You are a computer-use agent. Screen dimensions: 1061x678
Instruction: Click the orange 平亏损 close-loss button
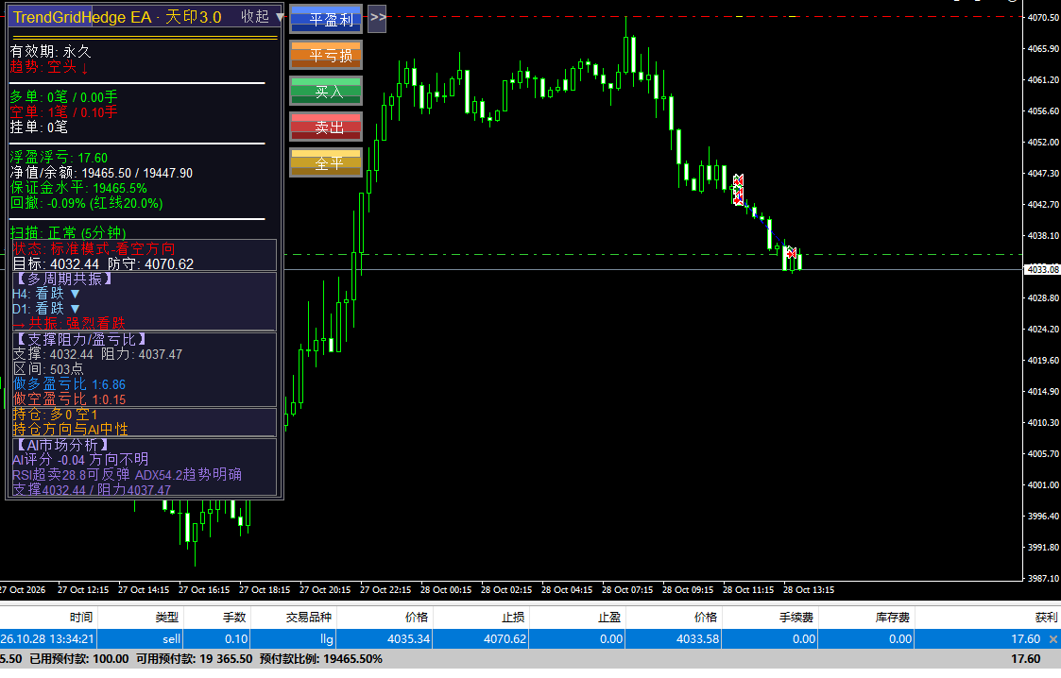tap(326, 55)
